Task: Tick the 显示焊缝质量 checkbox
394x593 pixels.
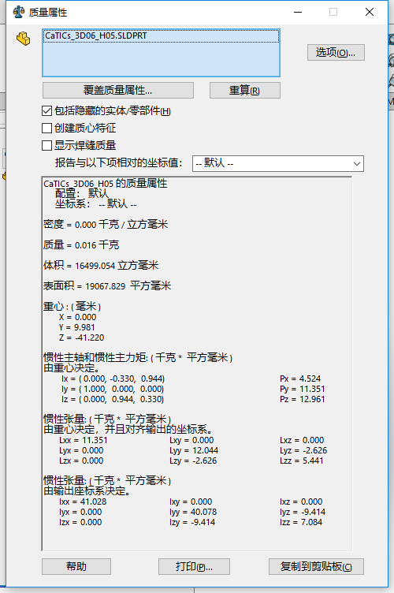Action: pos(46,145)
